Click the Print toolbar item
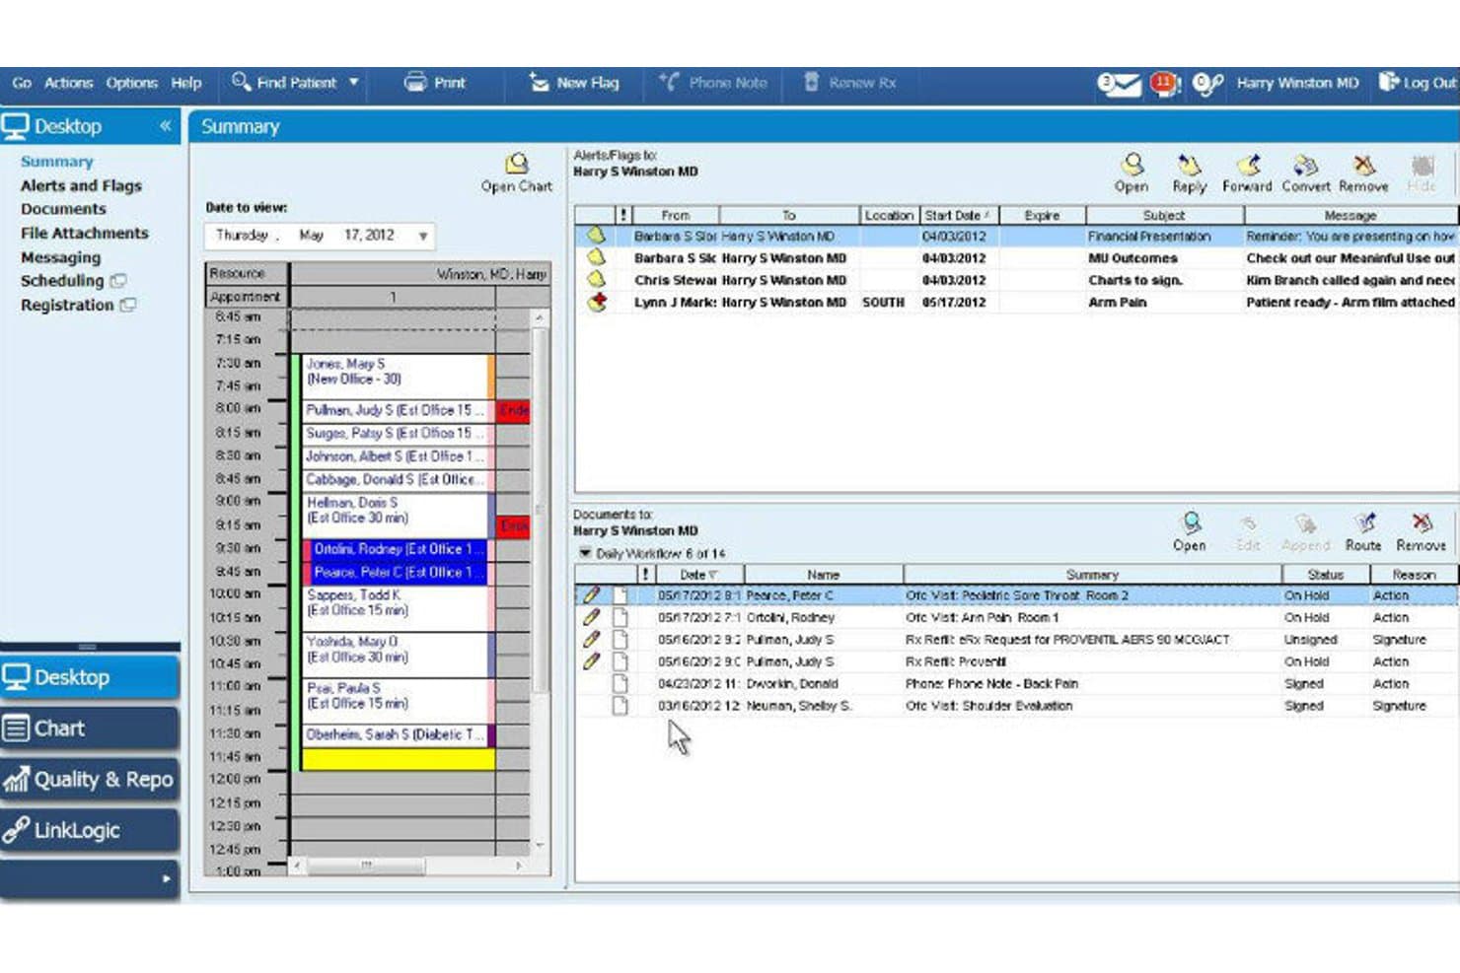 tap(435, 83)
